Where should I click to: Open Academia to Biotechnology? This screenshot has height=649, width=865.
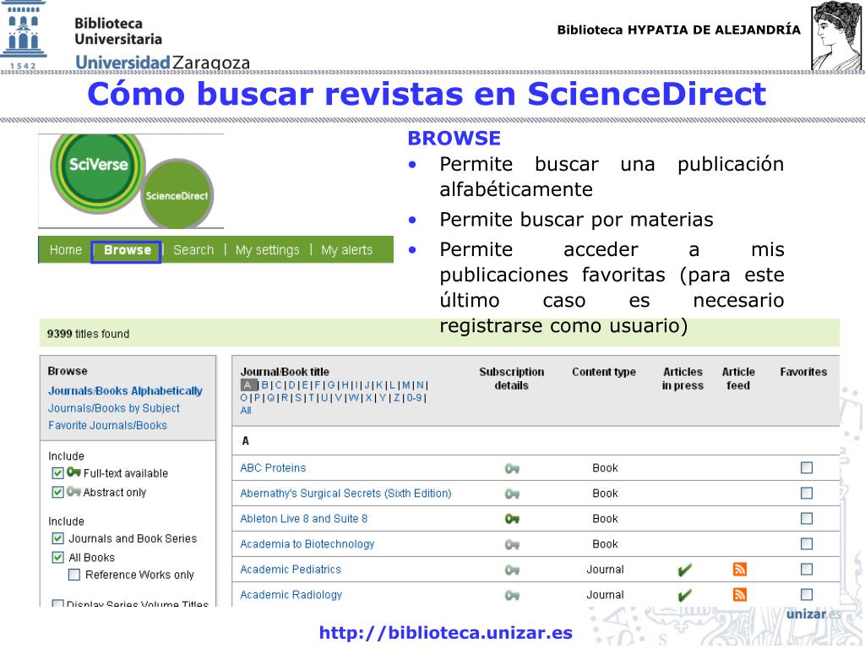tap(307, 544)
